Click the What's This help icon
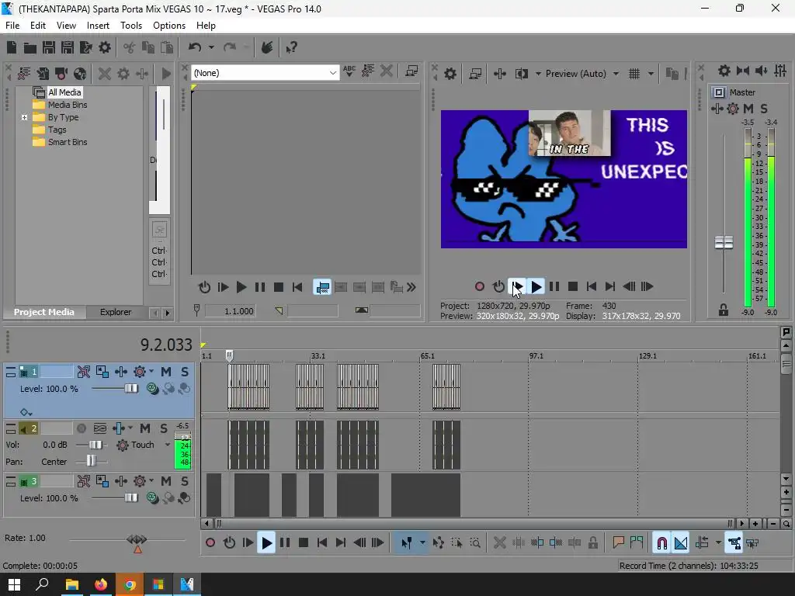Screen dimensions: 795x596 tap(291, 47)
